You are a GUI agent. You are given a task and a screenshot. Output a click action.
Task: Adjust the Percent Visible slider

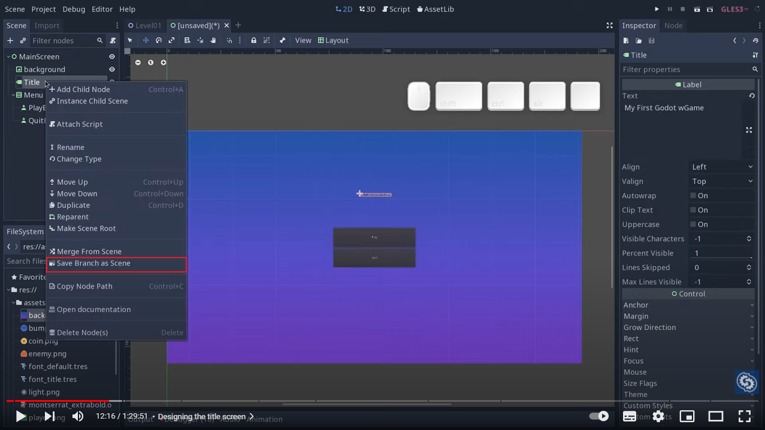click(722, 253)
